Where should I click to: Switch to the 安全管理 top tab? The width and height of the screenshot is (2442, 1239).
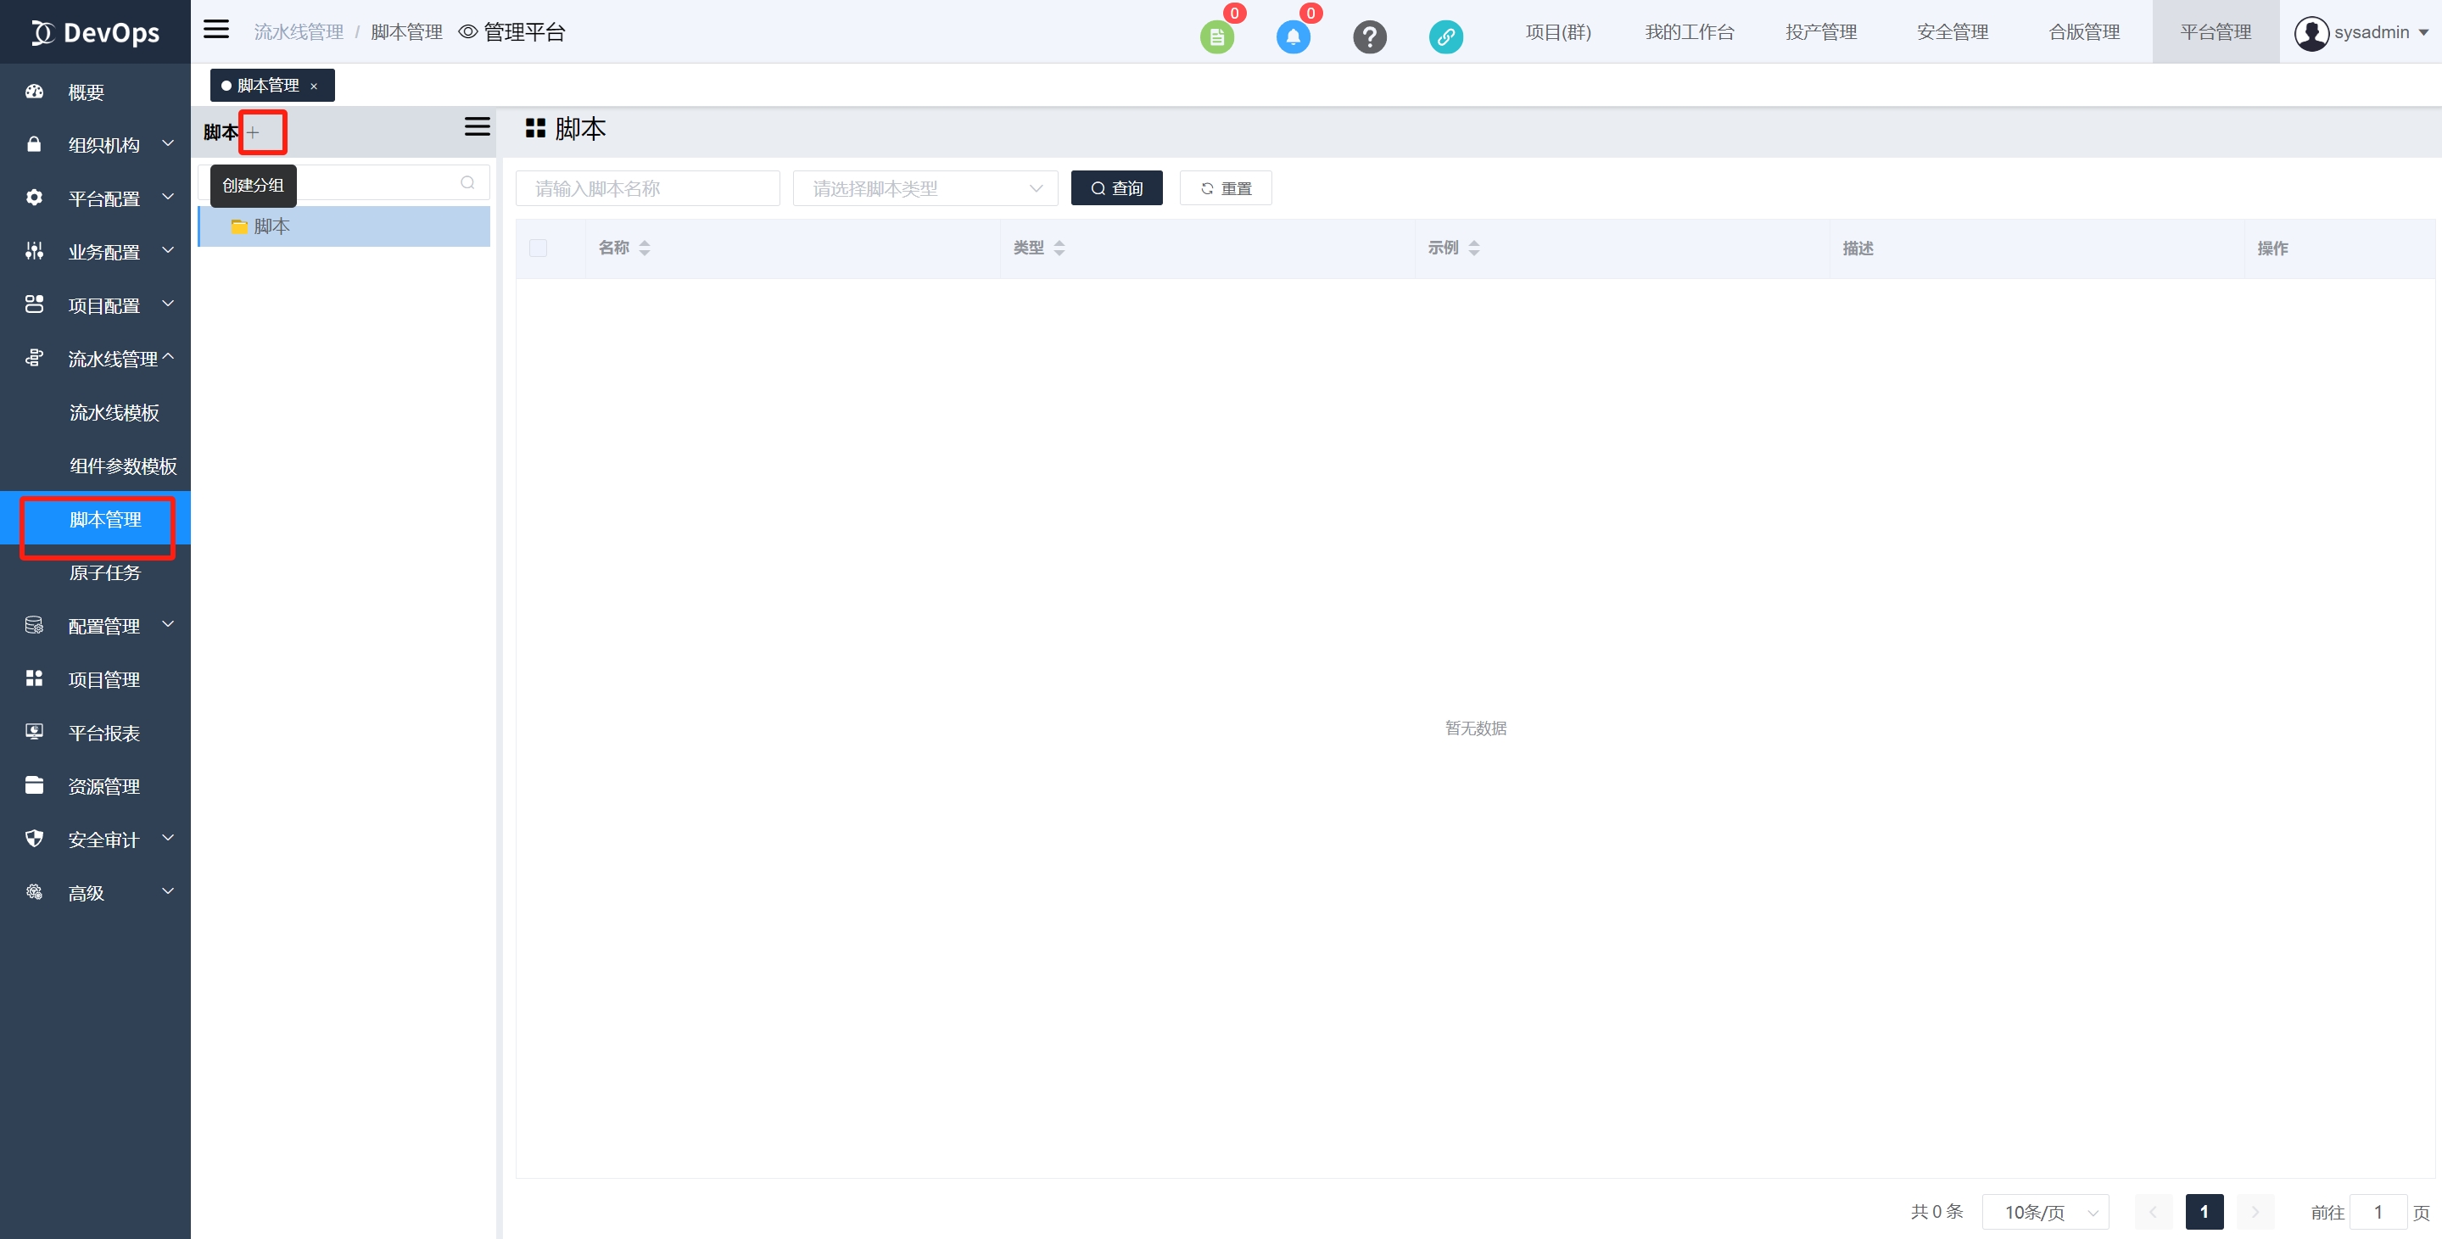1952,32
